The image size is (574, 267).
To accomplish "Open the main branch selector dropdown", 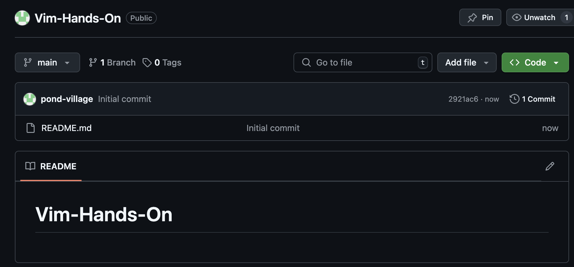I will (47, 62).
